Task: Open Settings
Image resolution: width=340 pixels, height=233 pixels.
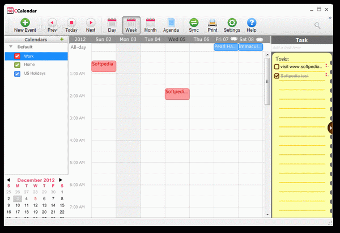Action: [x=232, y=26]
